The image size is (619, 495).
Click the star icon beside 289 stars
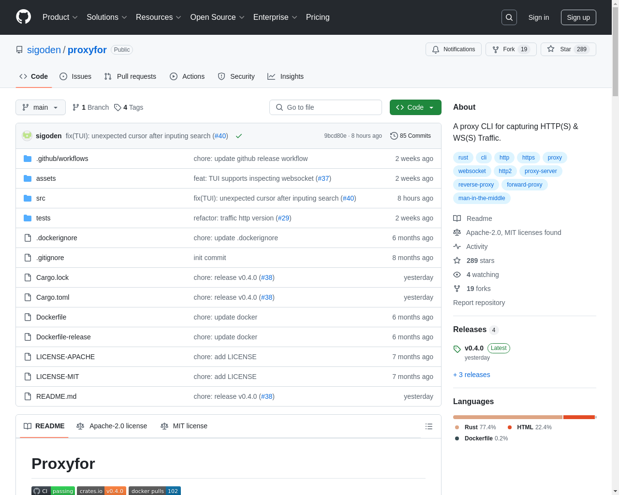[x=457, y=261]
